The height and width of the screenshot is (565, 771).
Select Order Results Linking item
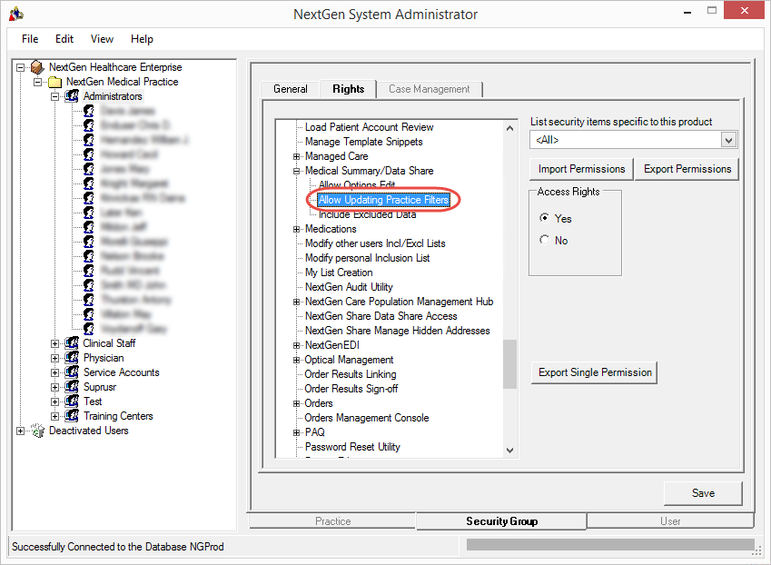pyautogui.click(x=351, y=375)
